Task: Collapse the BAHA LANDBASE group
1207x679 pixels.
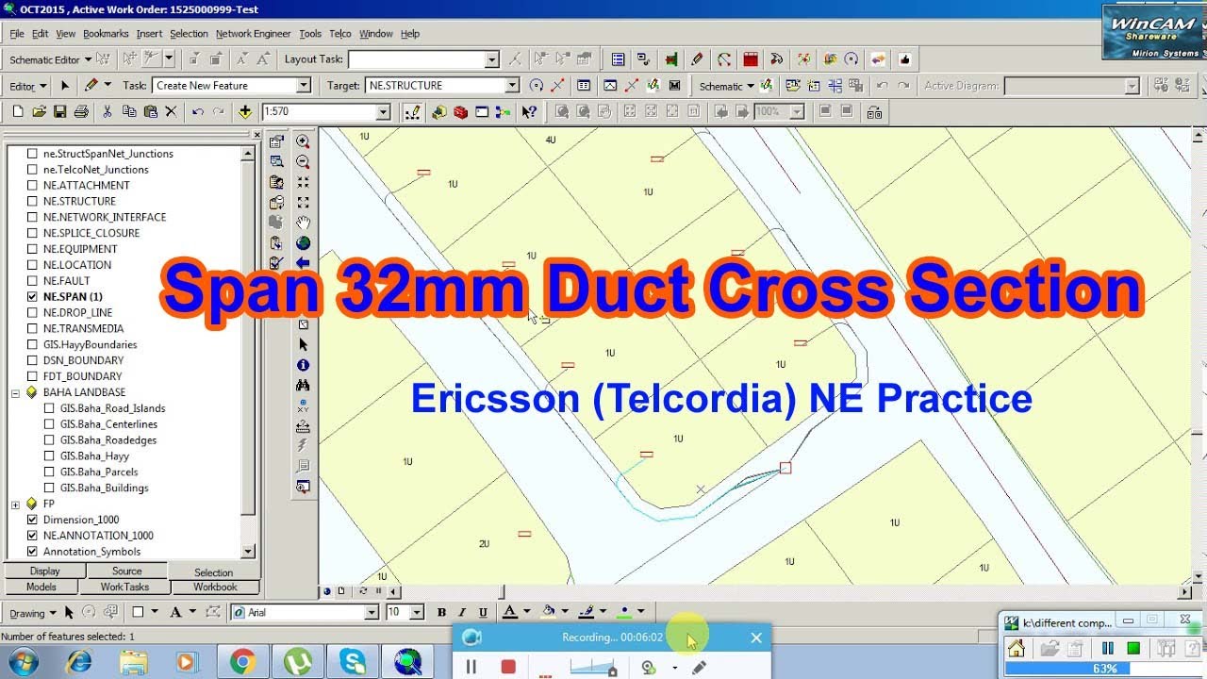Action: click(x=15, y=392)
